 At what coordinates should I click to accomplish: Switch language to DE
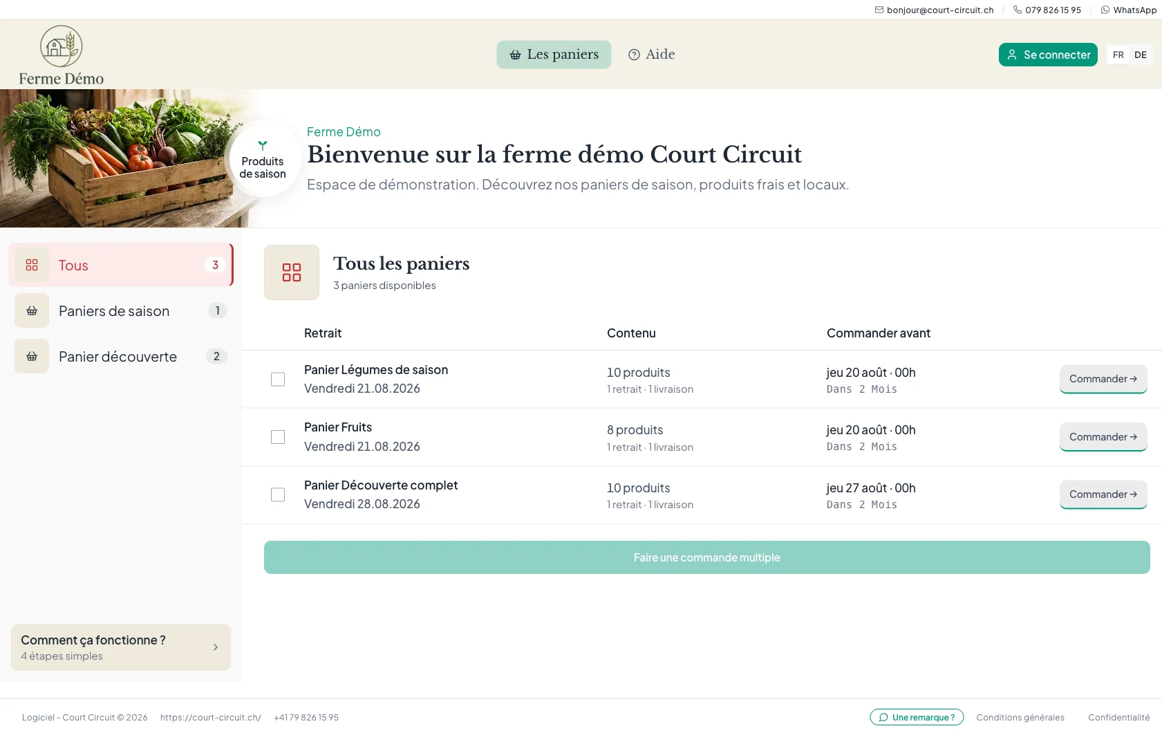(1141, 55)
